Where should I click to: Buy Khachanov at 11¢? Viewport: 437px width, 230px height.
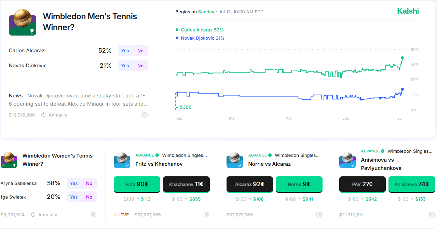[x=186, y=184]
